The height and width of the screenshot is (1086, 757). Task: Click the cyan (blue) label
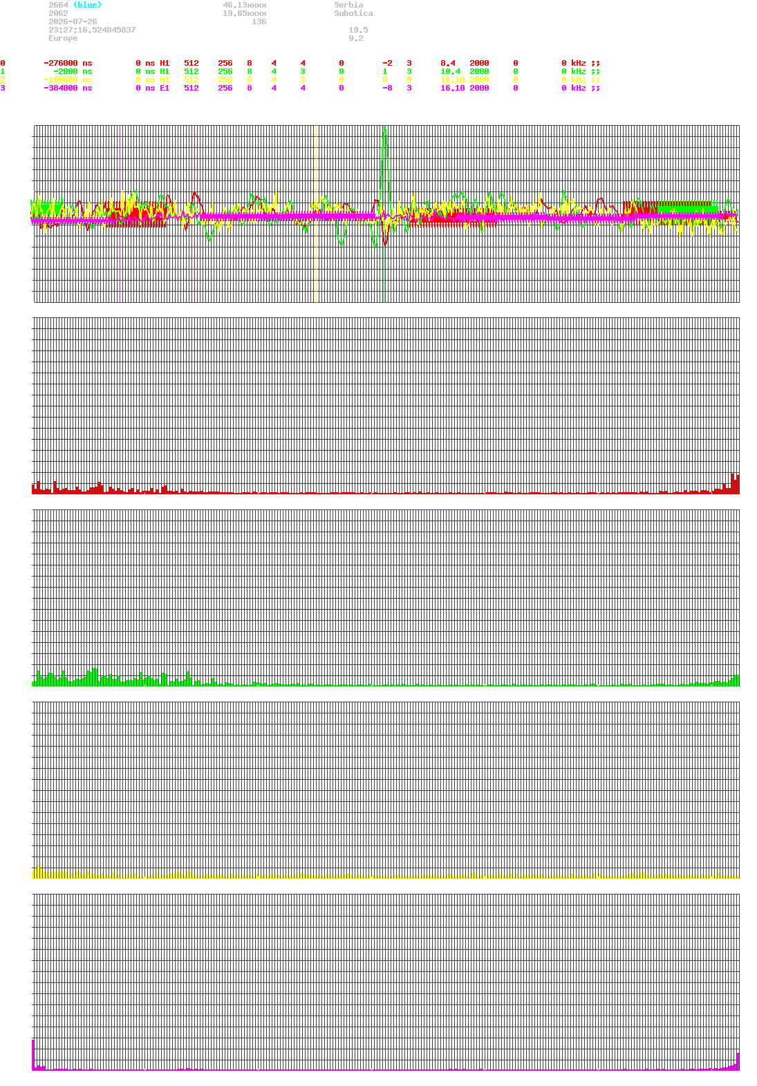tap(87, 5)
